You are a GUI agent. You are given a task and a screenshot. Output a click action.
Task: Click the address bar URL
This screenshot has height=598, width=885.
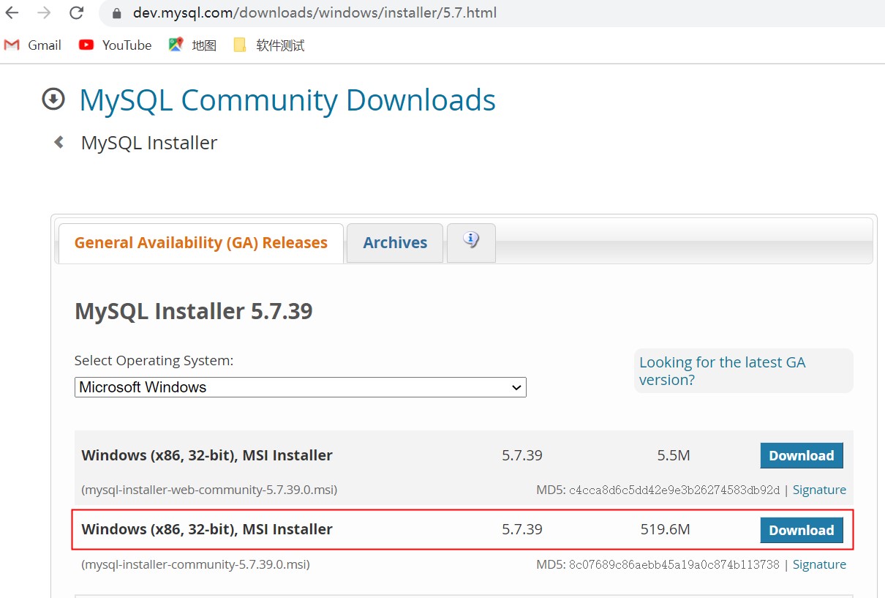pos(315,13)
